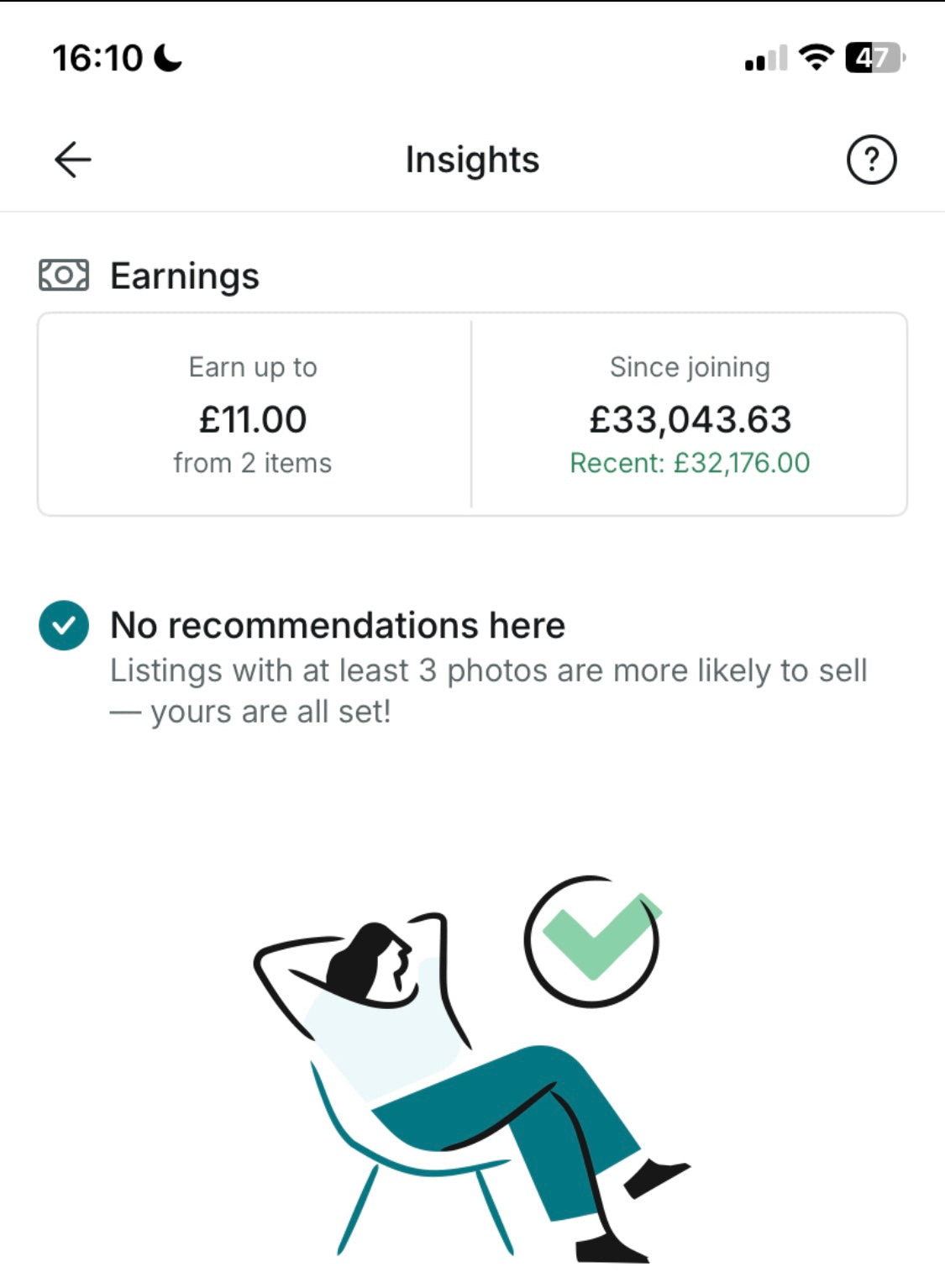945x1288 pixels.
Task: Tap the back arrow icon
Action: 73,160
